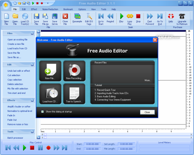Click Go to Start in Seek group
This screenshot has width=194, height=155.
(x=101, y=19)
